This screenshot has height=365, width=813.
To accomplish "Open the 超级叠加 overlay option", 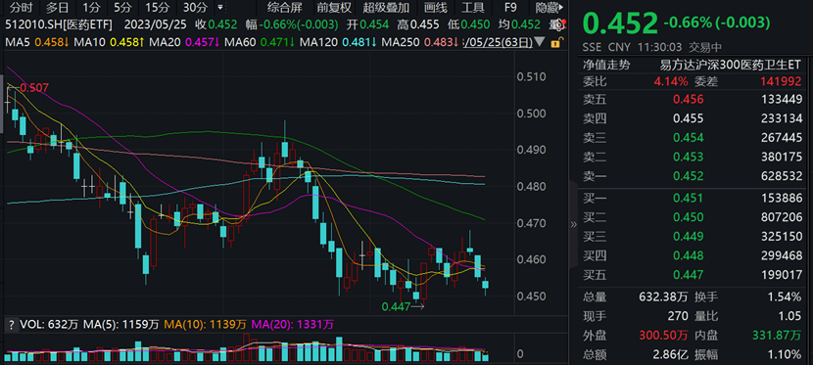I will click(386, 7).
